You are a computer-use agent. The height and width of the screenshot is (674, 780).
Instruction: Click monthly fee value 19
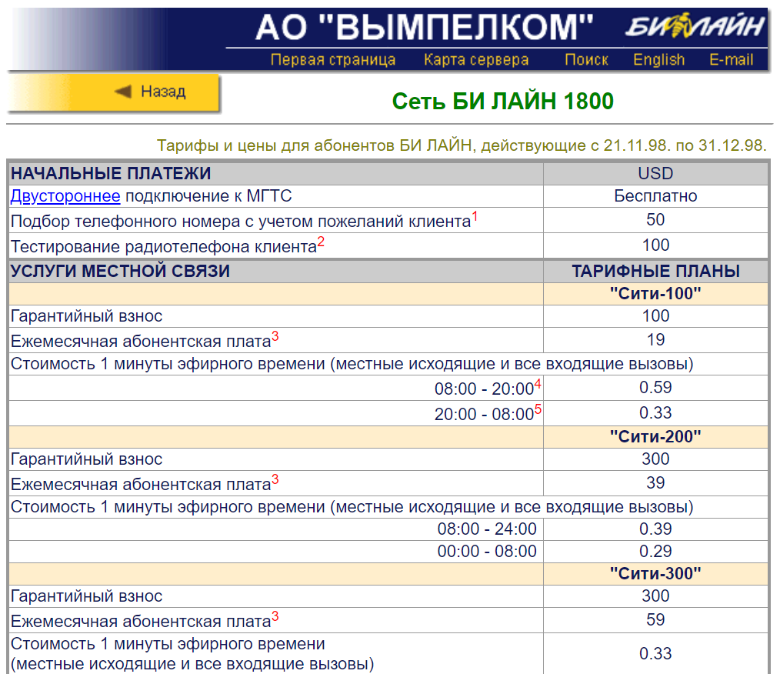655,340
